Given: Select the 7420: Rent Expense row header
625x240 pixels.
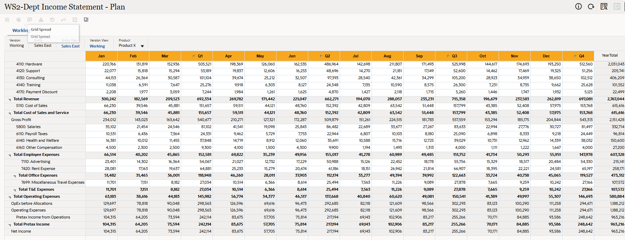Looking at the screenshot, I should 45,169.
